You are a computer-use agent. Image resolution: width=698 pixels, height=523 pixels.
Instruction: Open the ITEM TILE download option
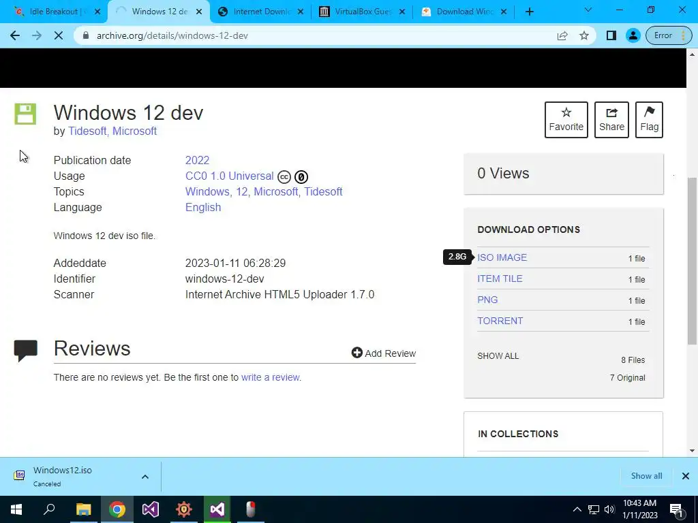500,279
